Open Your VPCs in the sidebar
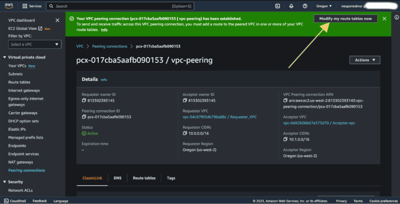The image size is (400, 204). [x=17, y=66]
